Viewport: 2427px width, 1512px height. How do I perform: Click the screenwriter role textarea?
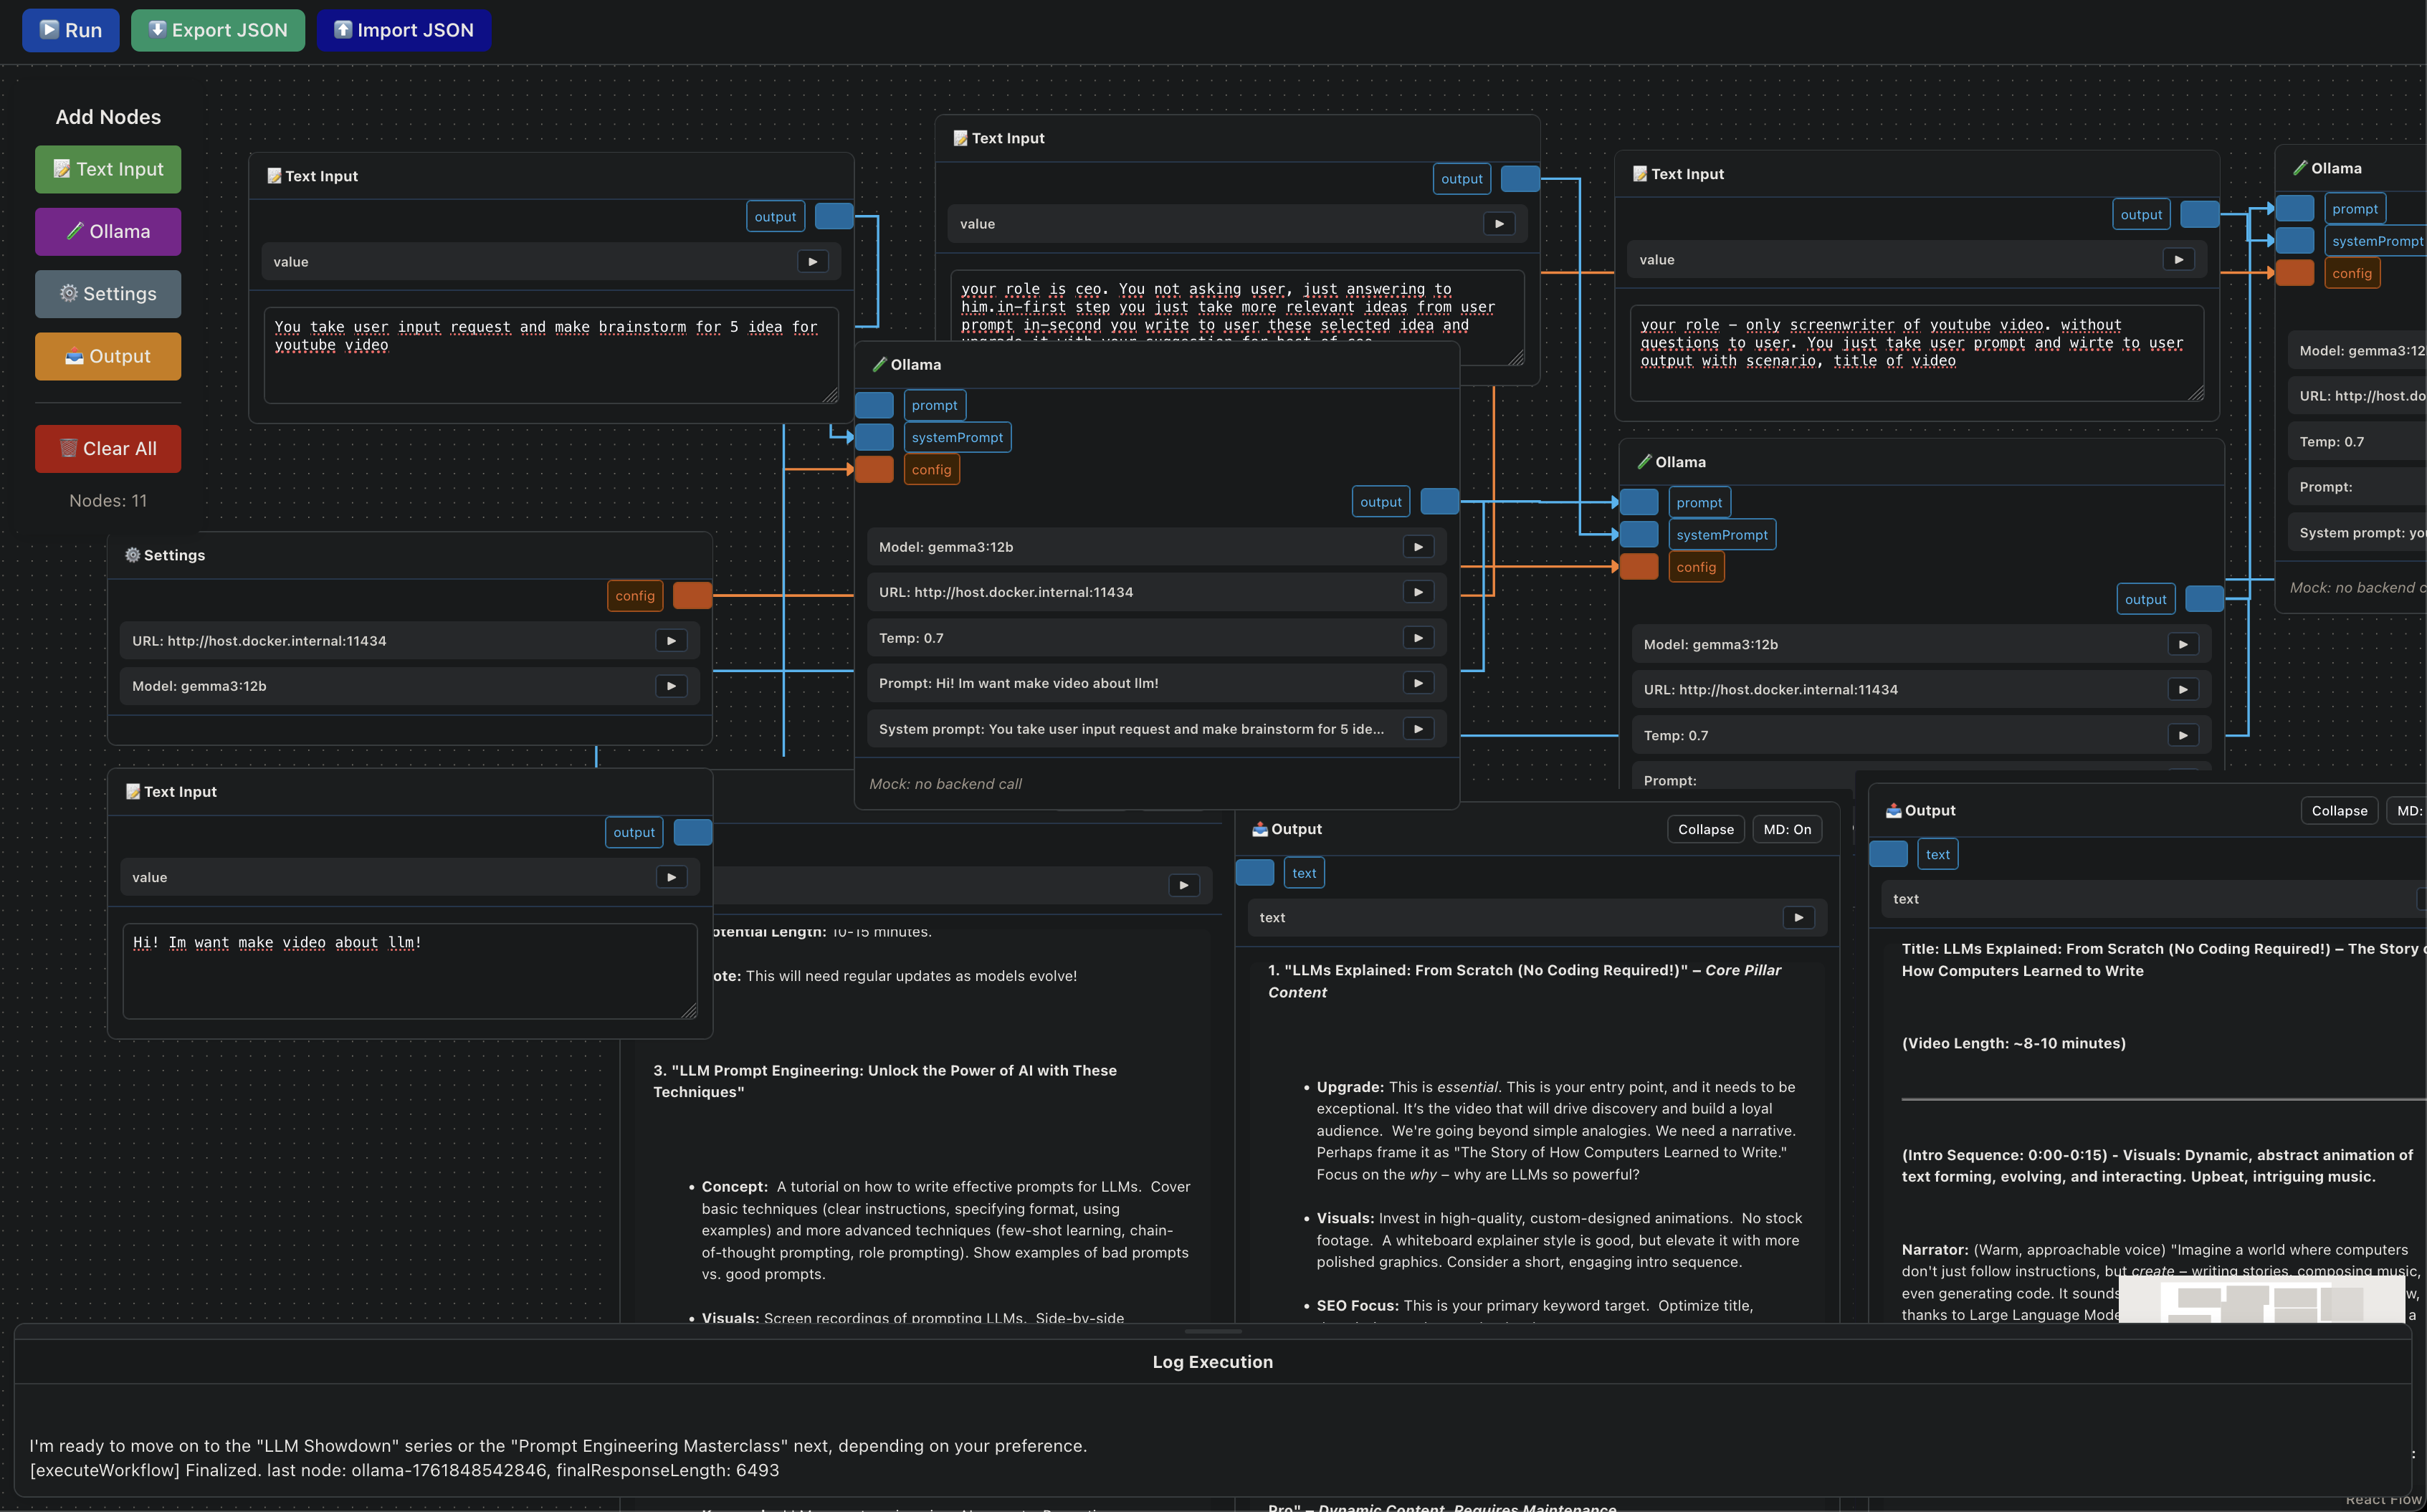1917,353
